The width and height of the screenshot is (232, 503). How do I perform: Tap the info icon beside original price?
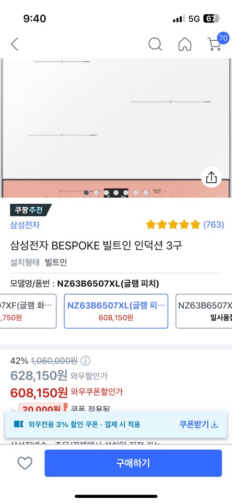coord(85,361)
